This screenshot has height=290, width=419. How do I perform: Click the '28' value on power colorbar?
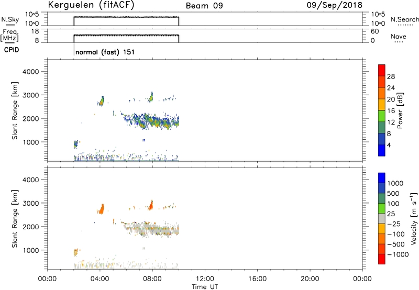click(391, 76)
